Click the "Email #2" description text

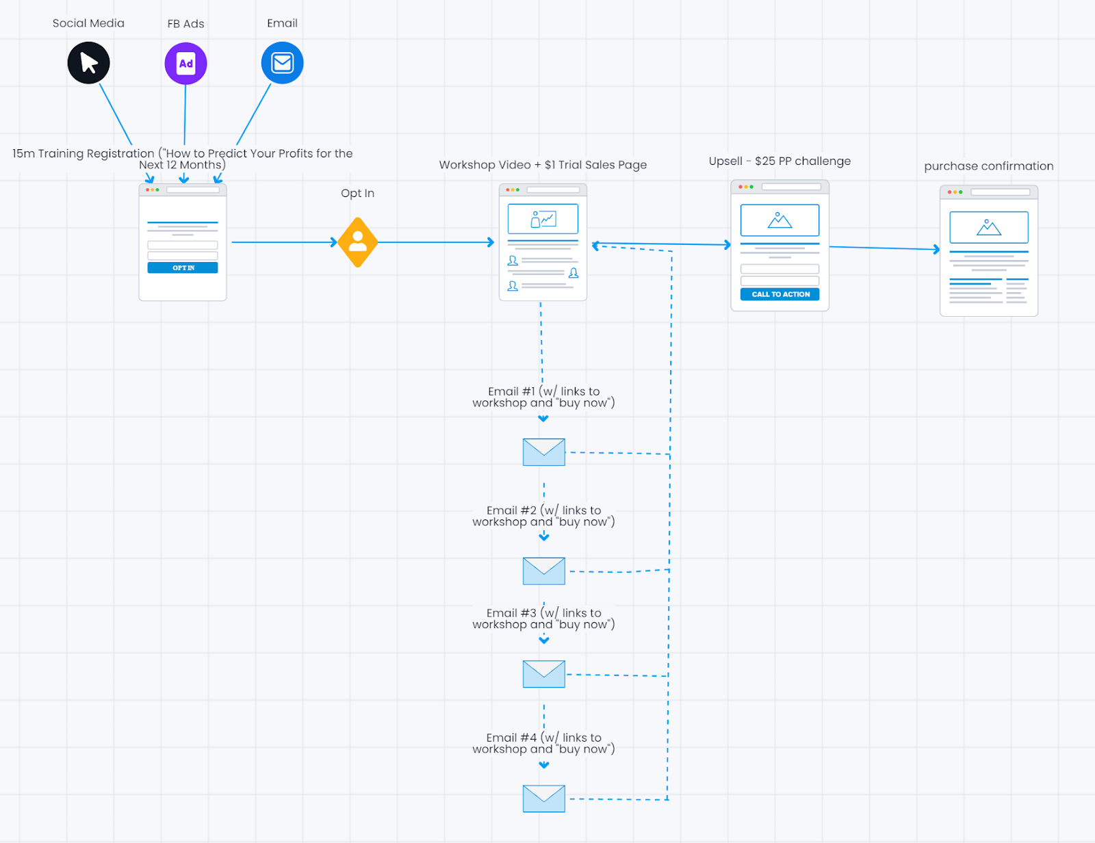coord(544,516)
